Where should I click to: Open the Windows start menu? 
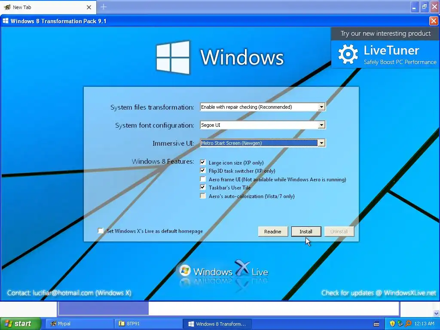pyautogui.click(x=20, y=324)
